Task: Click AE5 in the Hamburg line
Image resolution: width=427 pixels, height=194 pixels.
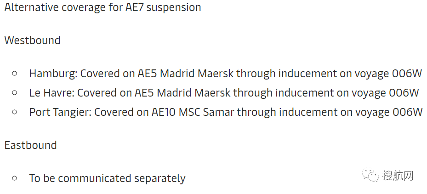Action: pos(148,74)
